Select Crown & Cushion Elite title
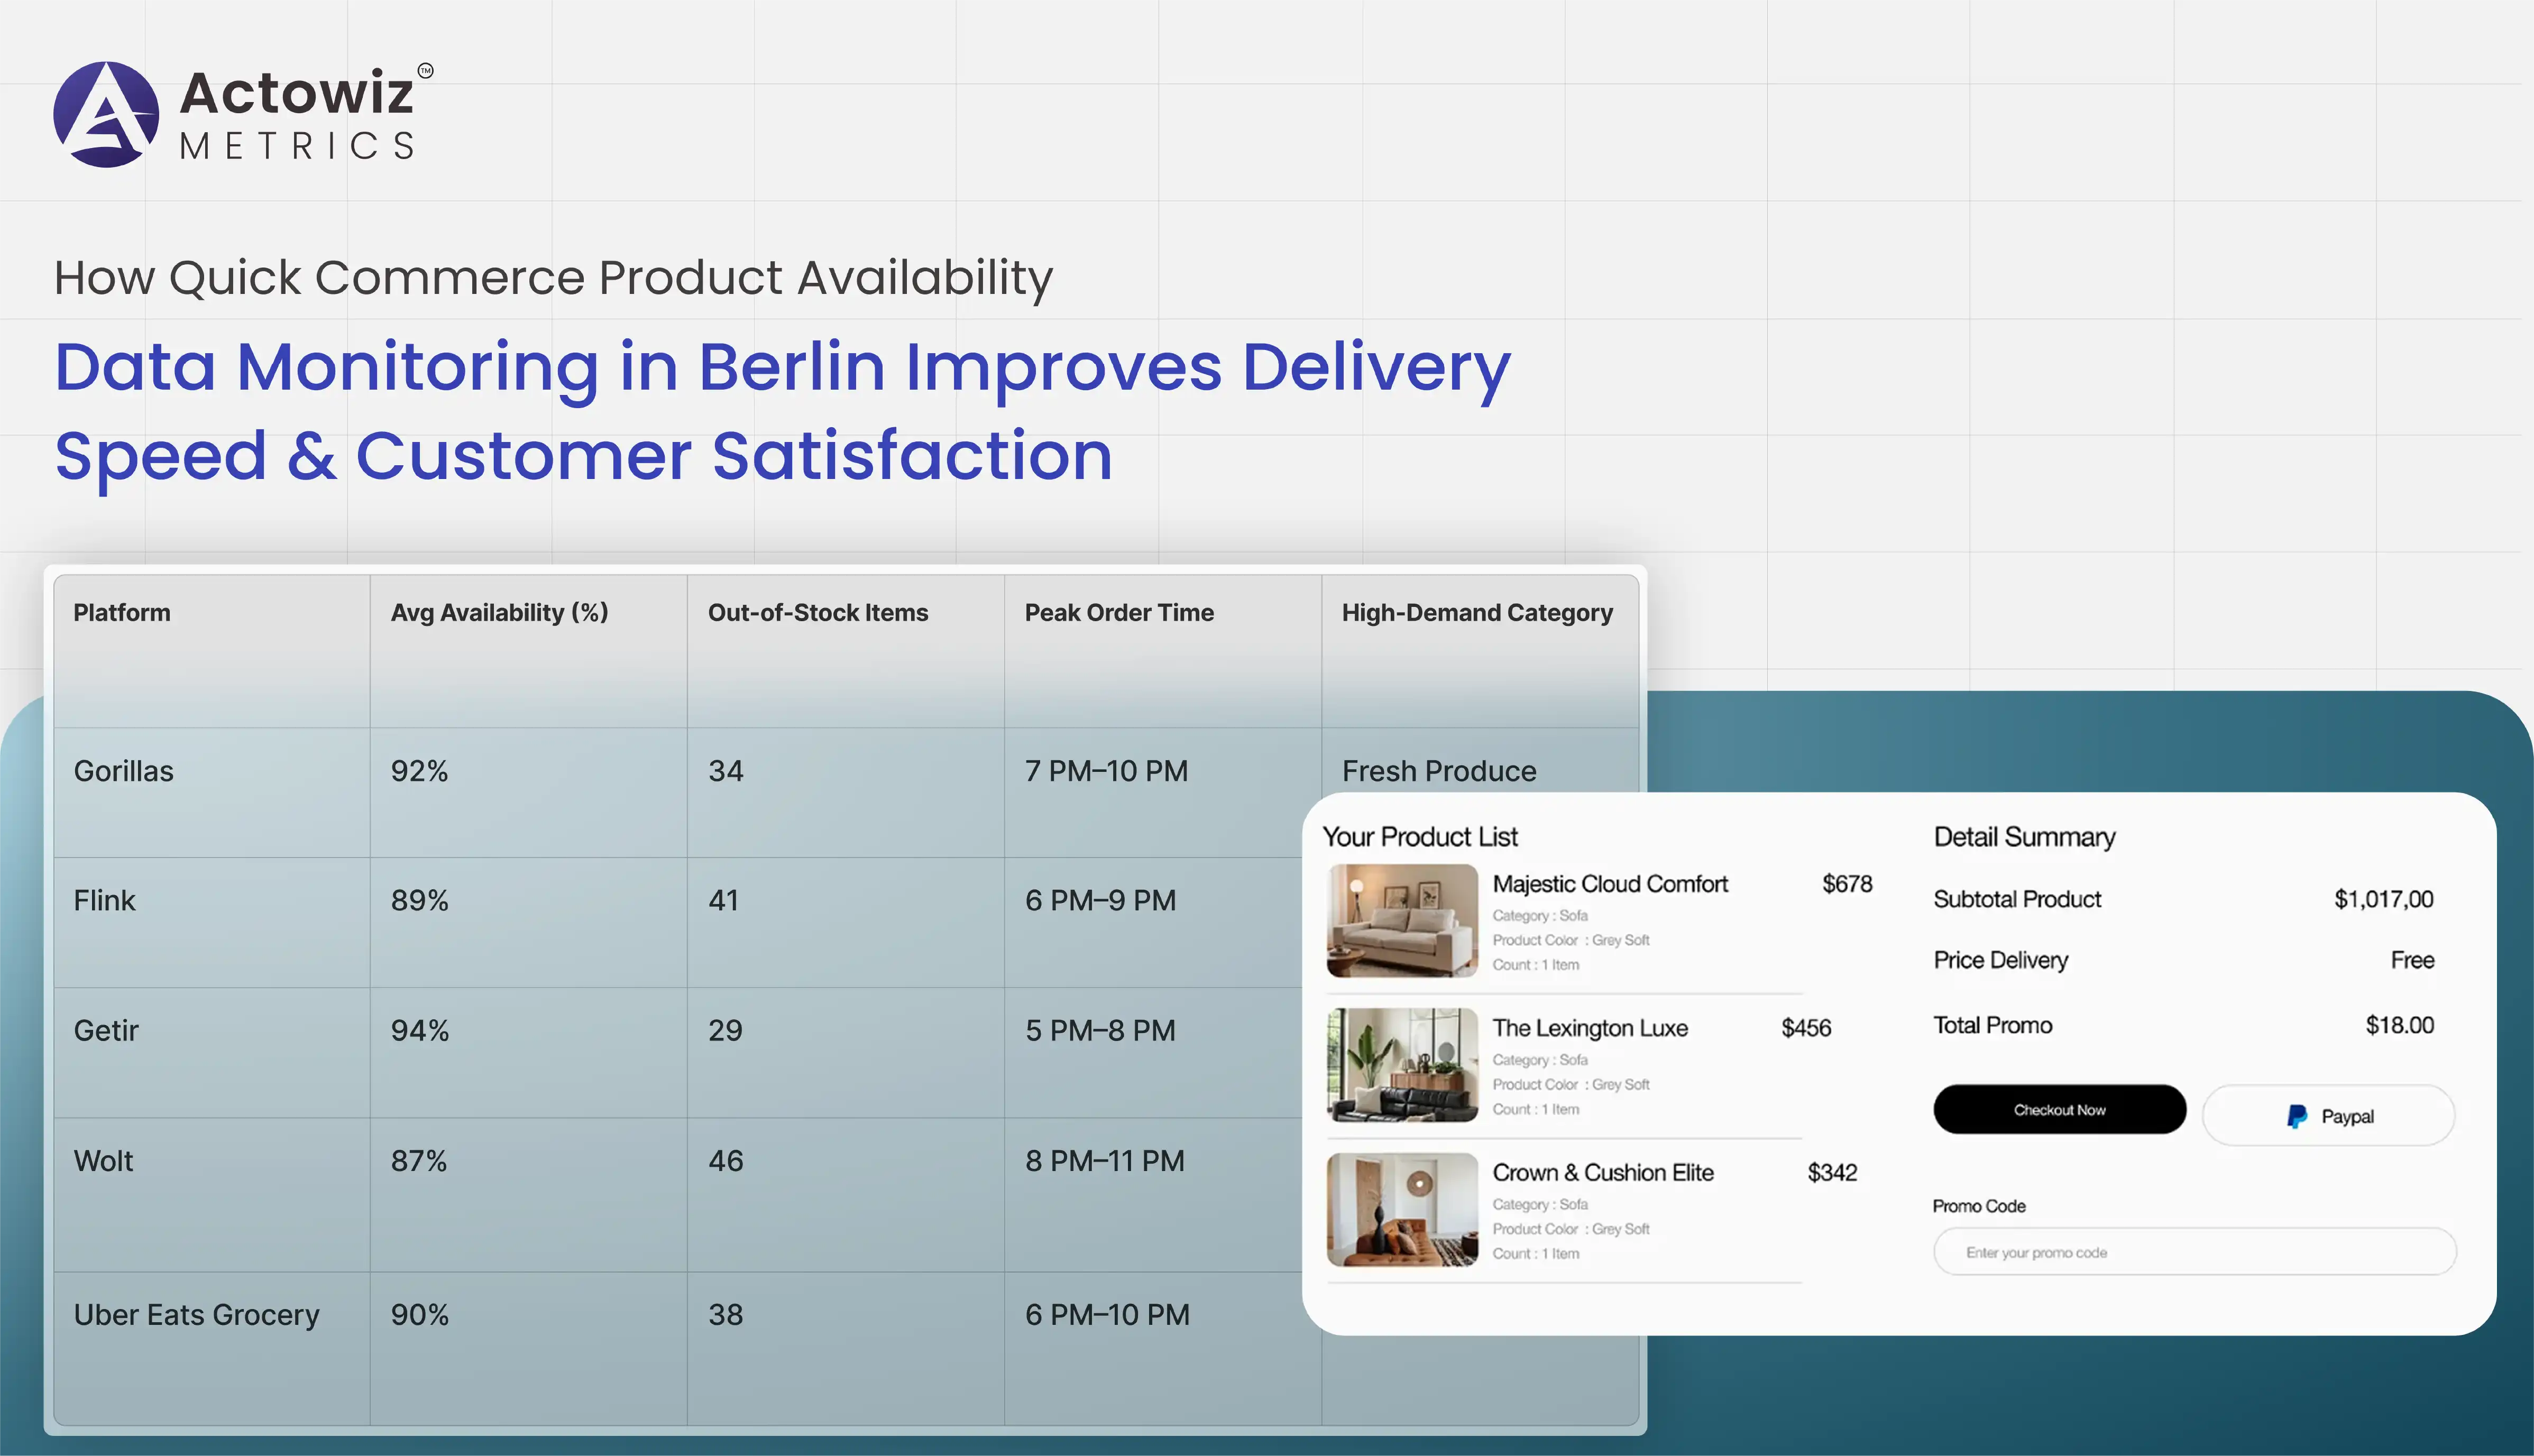The image size is (2534, 1456). (1602, 1172)
